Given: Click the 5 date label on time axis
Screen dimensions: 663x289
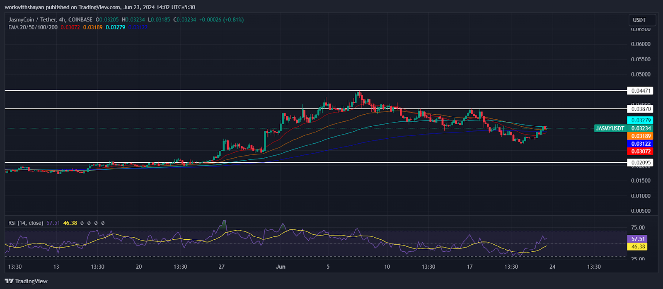Looking at the screenshot, I should click(x=328, y=267).
